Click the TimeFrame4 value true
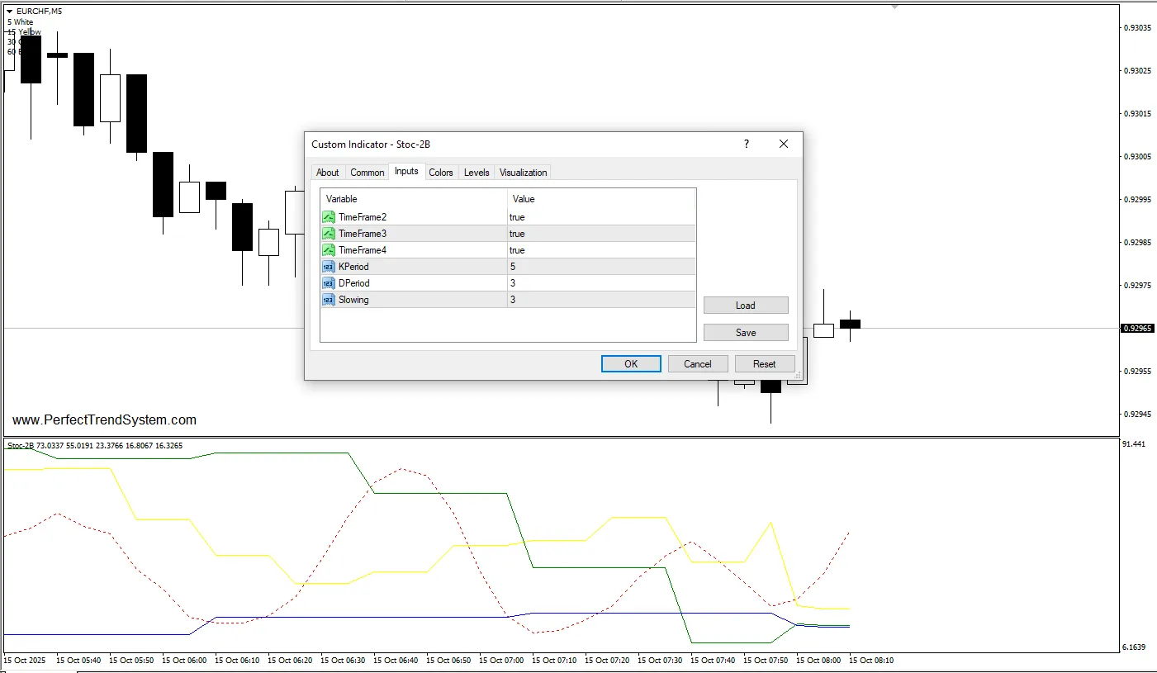Screen dimensions: 1157x673 pos(517,250)
